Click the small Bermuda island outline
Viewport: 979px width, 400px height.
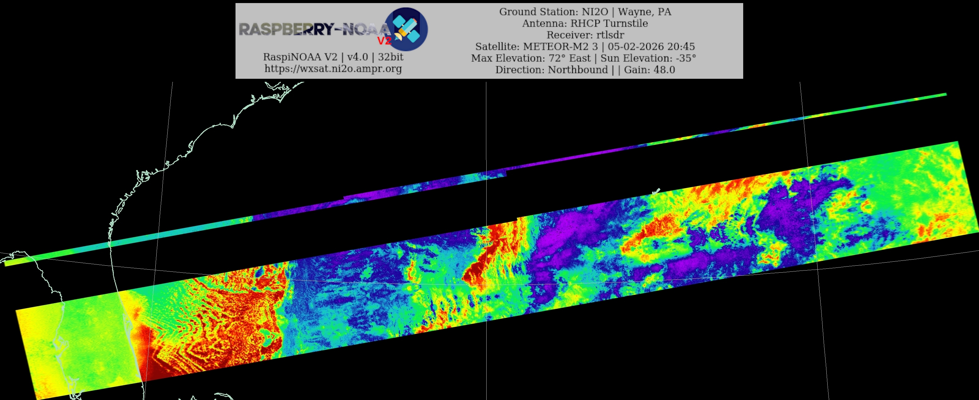point(656,191)
